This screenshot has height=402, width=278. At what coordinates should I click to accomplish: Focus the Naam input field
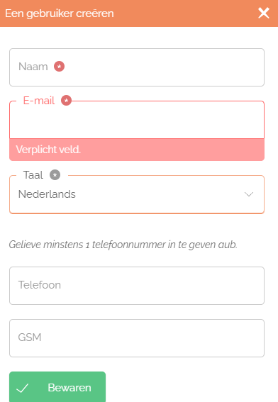137,67
